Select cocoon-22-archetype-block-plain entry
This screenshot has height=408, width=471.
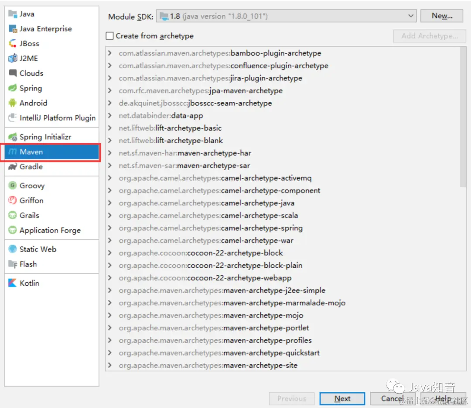coord(210,266)
